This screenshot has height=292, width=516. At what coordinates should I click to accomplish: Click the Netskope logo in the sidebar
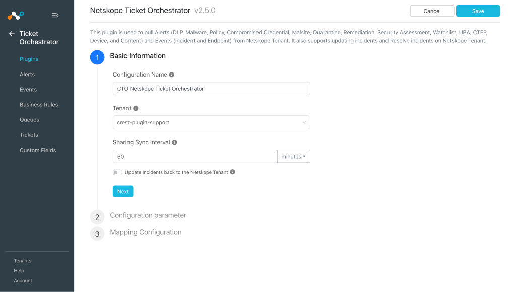pos(16,15)
